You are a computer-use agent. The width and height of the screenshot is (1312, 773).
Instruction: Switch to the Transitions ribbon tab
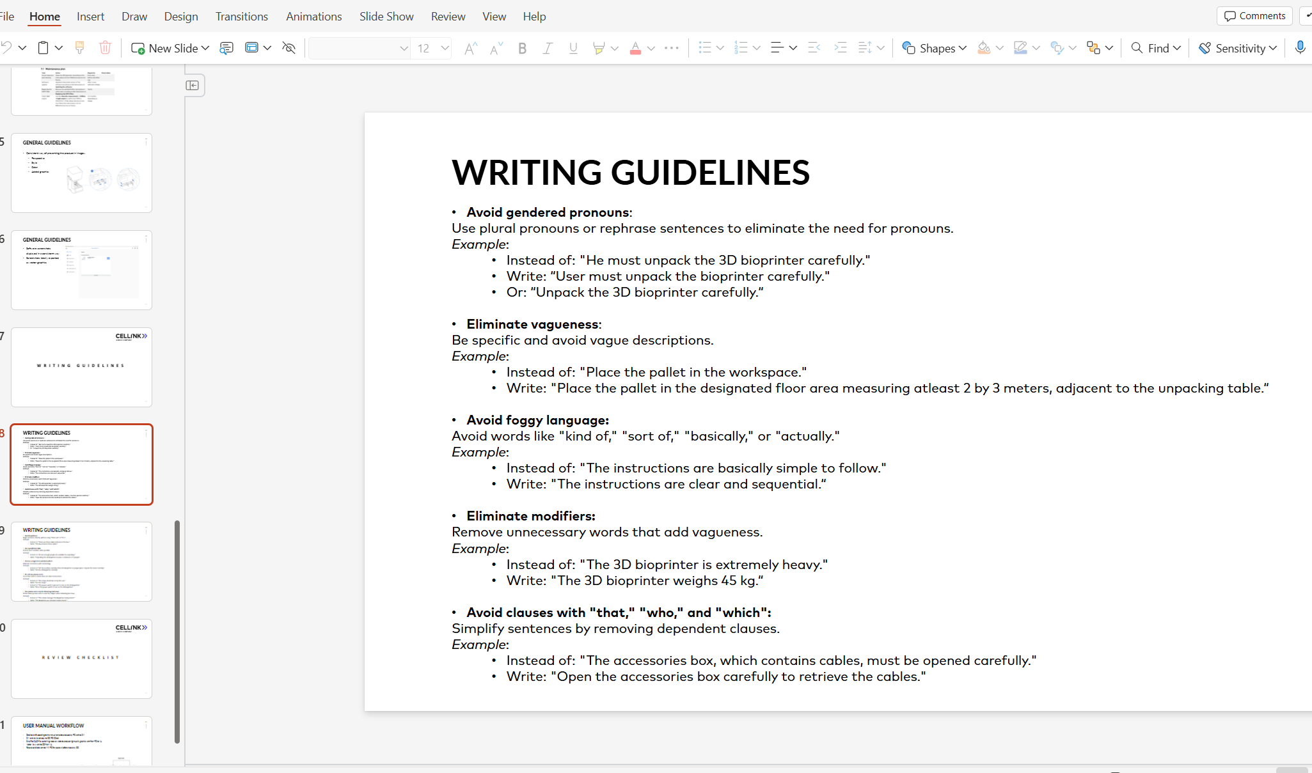[x=241, y=16]
